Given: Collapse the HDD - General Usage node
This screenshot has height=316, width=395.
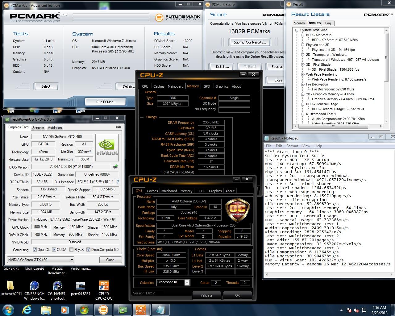Looking at the screenshot, I should pos(303,104).
